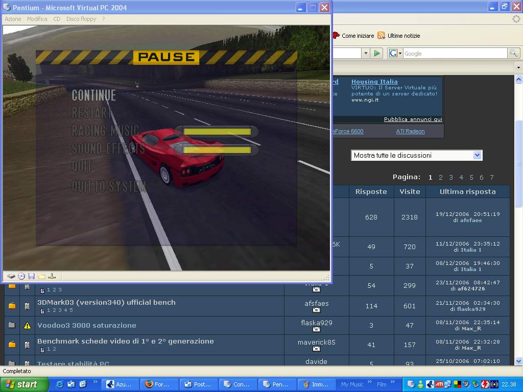Select CONTINUE in the game pause menu

coord(94,95)
